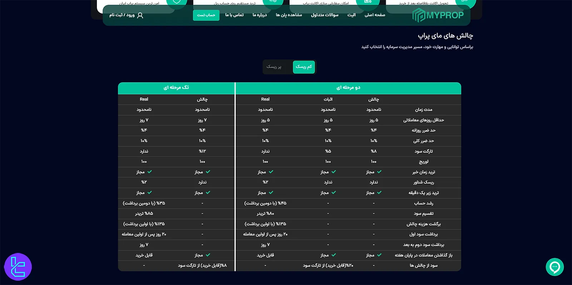
Task: Click the ترید زمان خبر row label
Action: pyautogui.click(x=424, y=172)
